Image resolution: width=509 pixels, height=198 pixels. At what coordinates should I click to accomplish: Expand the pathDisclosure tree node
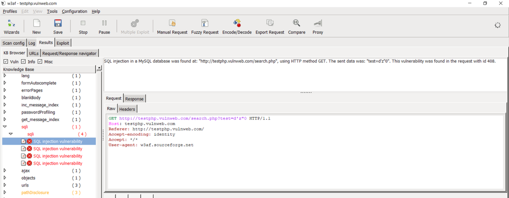click(5, 192)
